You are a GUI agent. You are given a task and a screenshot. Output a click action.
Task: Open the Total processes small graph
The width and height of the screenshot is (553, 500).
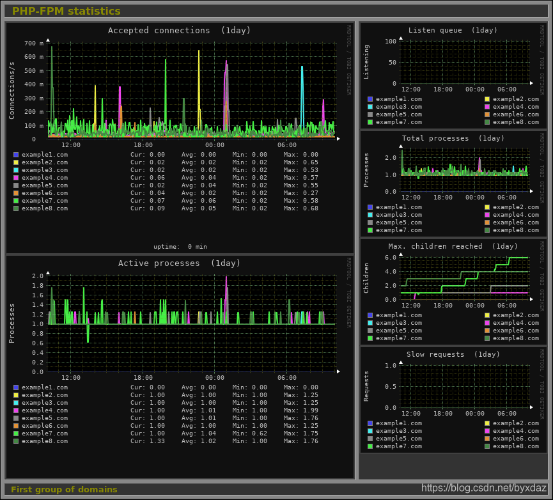click(x=453, y=184)
